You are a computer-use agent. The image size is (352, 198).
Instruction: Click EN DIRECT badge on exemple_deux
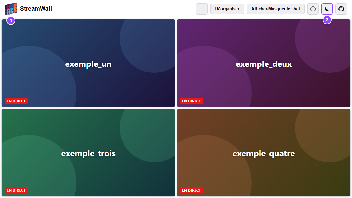point(191,101)
